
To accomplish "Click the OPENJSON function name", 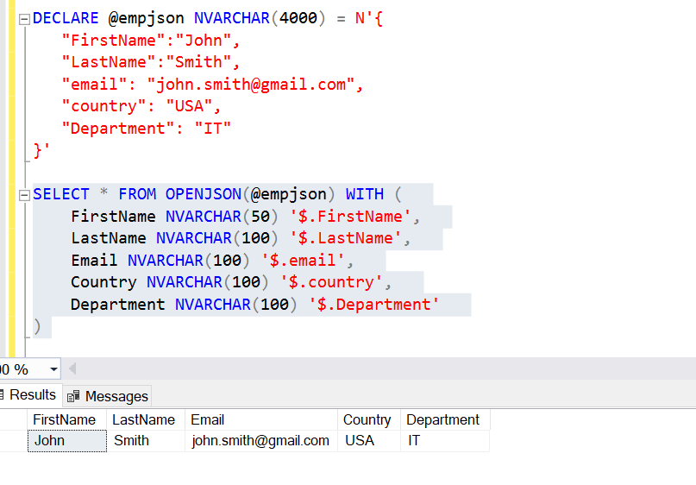I will [204, 194].
